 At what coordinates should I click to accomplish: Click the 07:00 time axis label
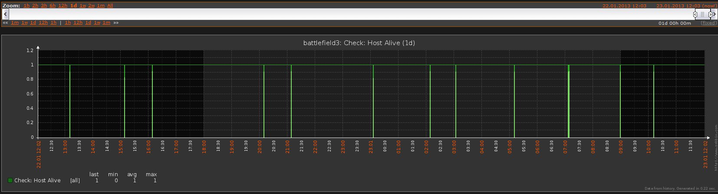[565, 146]
